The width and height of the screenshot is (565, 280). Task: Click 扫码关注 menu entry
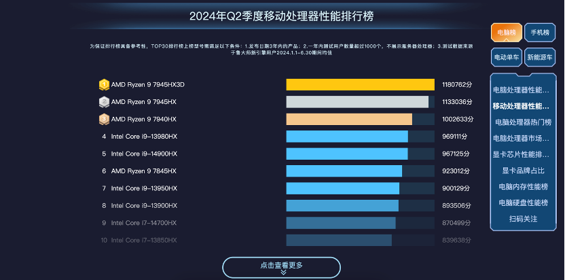(x=523, y=219)
